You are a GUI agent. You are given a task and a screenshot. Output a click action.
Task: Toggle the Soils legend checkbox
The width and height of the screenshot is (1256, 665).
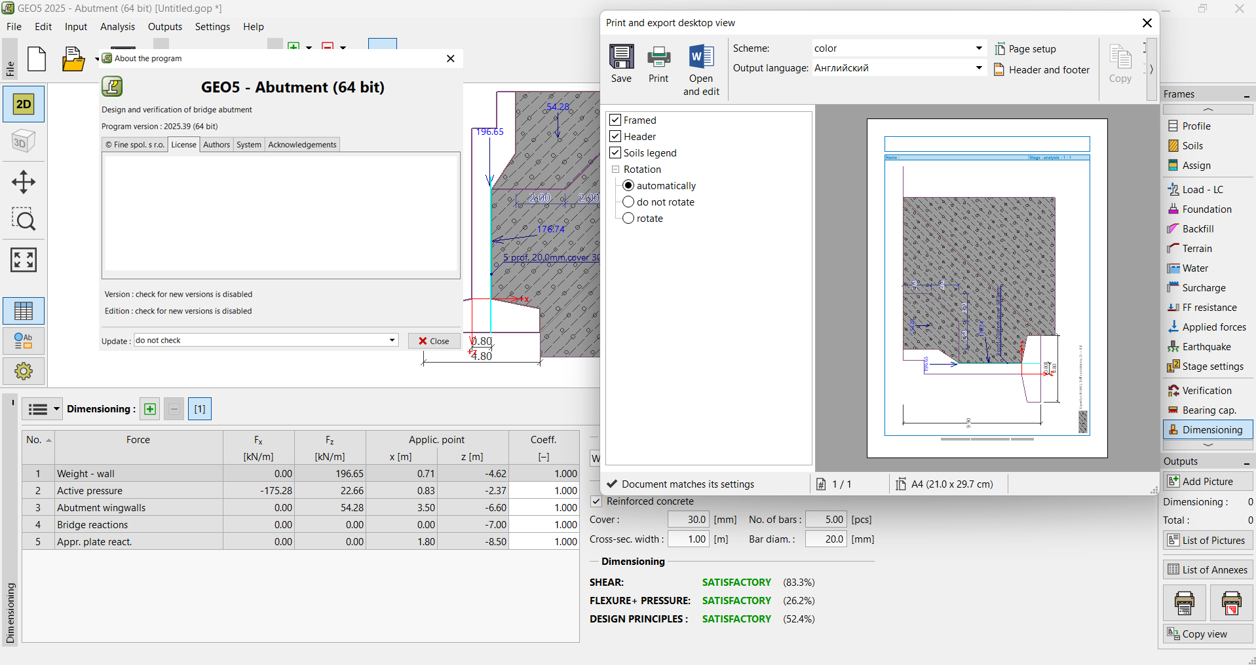[x=615, y=153]
